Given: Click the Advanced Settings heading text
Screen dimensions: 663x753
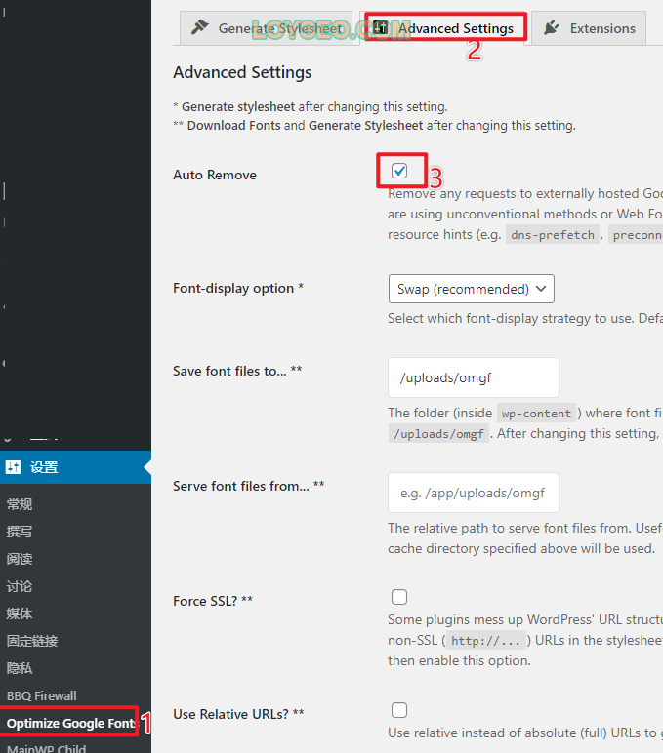Looking at the screenshot, I should click(x=242, y=72).
